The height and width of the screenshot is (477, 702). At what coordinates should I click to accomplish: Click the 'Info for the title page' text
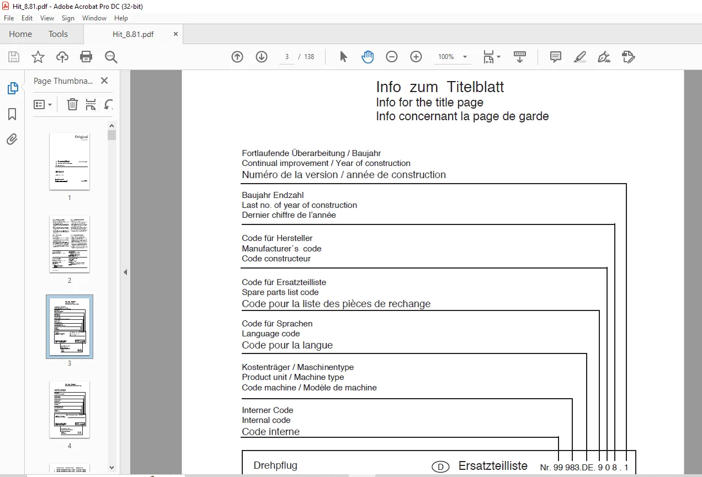[430, 103]
